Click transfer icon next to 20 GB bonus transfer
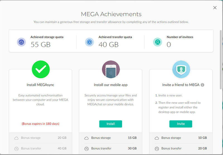The width and height of the screenshot is (223, 155). click(157, 148)
